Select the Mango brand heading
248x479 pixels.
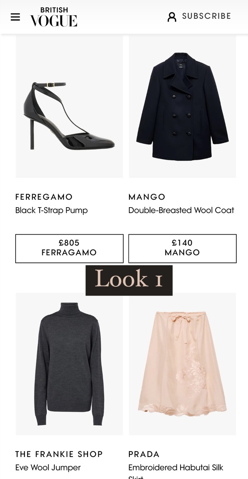147,197
